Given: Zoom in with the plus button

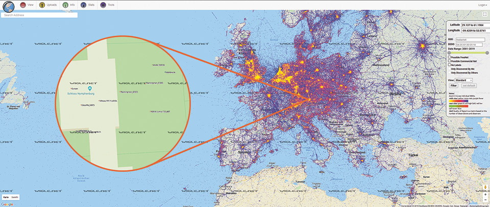Looking at the screenshot, I should click(485, 194).
